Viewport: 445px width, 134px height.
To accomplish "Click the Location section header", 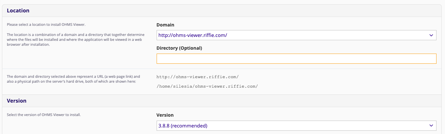I will tap(18, 10).
